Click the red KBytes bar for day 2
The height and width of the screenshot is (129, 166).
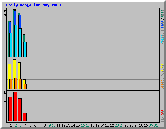pyautogui.click(x=15, y=106)
